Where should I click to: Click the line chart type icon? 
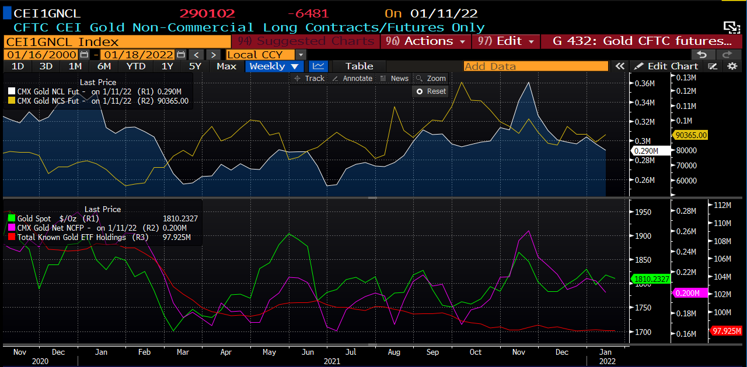pos(318,66)
